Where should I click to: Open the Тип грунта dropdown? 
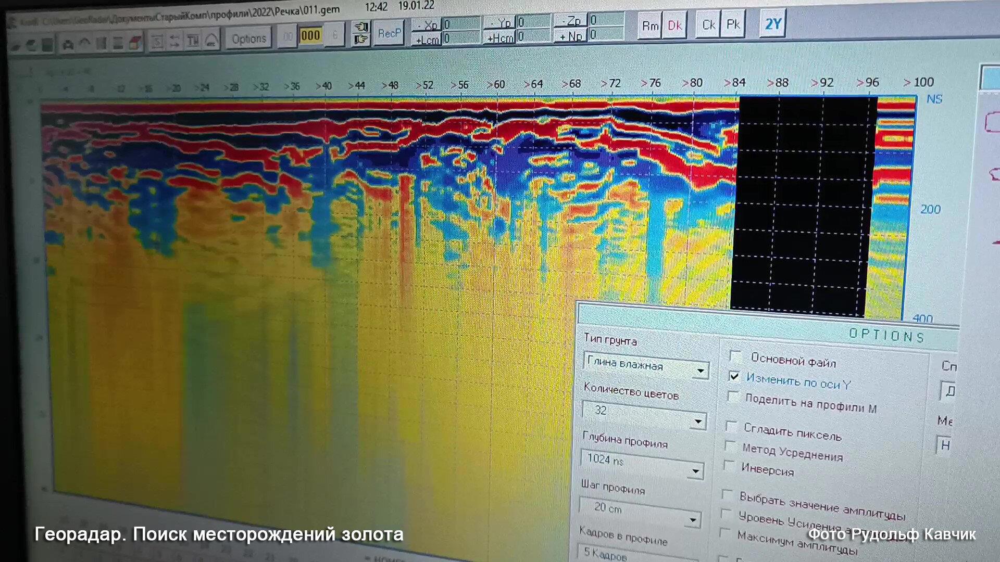tap(701, 371)
